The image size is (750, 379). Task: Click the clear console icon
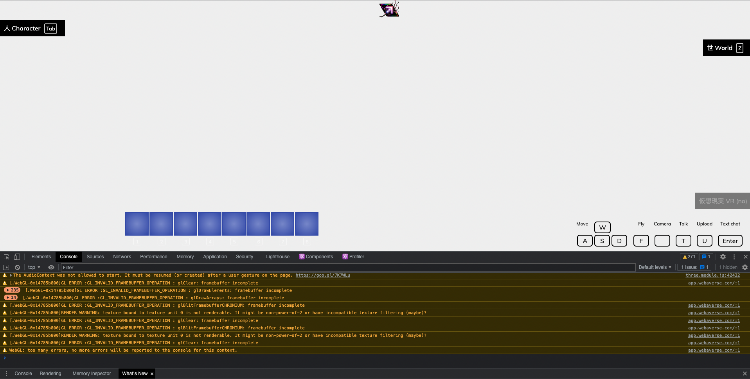coord(17,267)
